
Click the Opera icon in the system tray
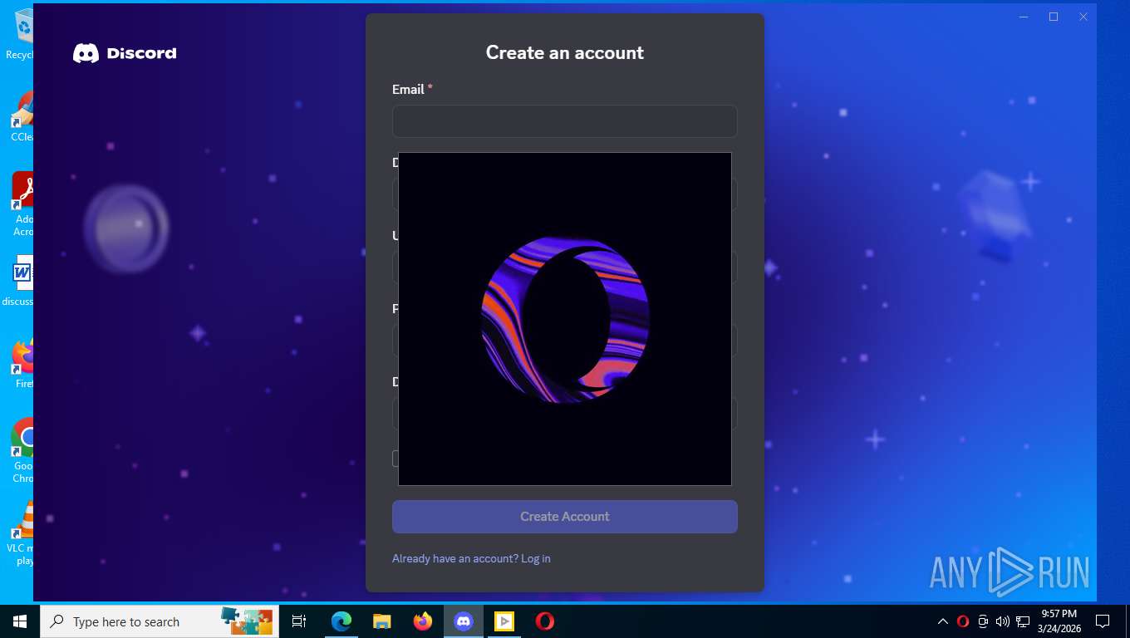tap(963, 621)
